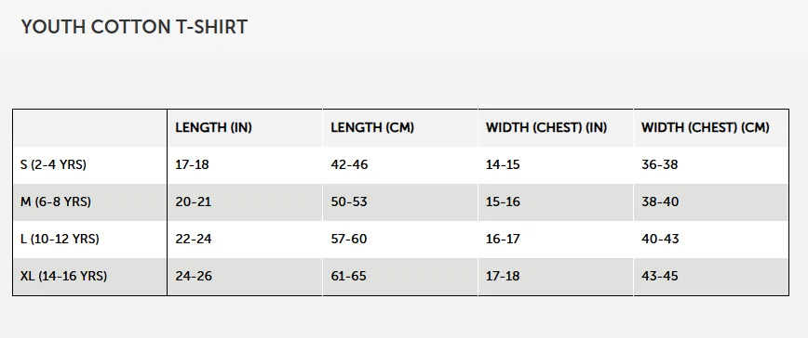The width and height of the screenshot is (808, 338).
Task: Click the WIDTH (CHEST) (CM) header
Action: tap(705, 128)
